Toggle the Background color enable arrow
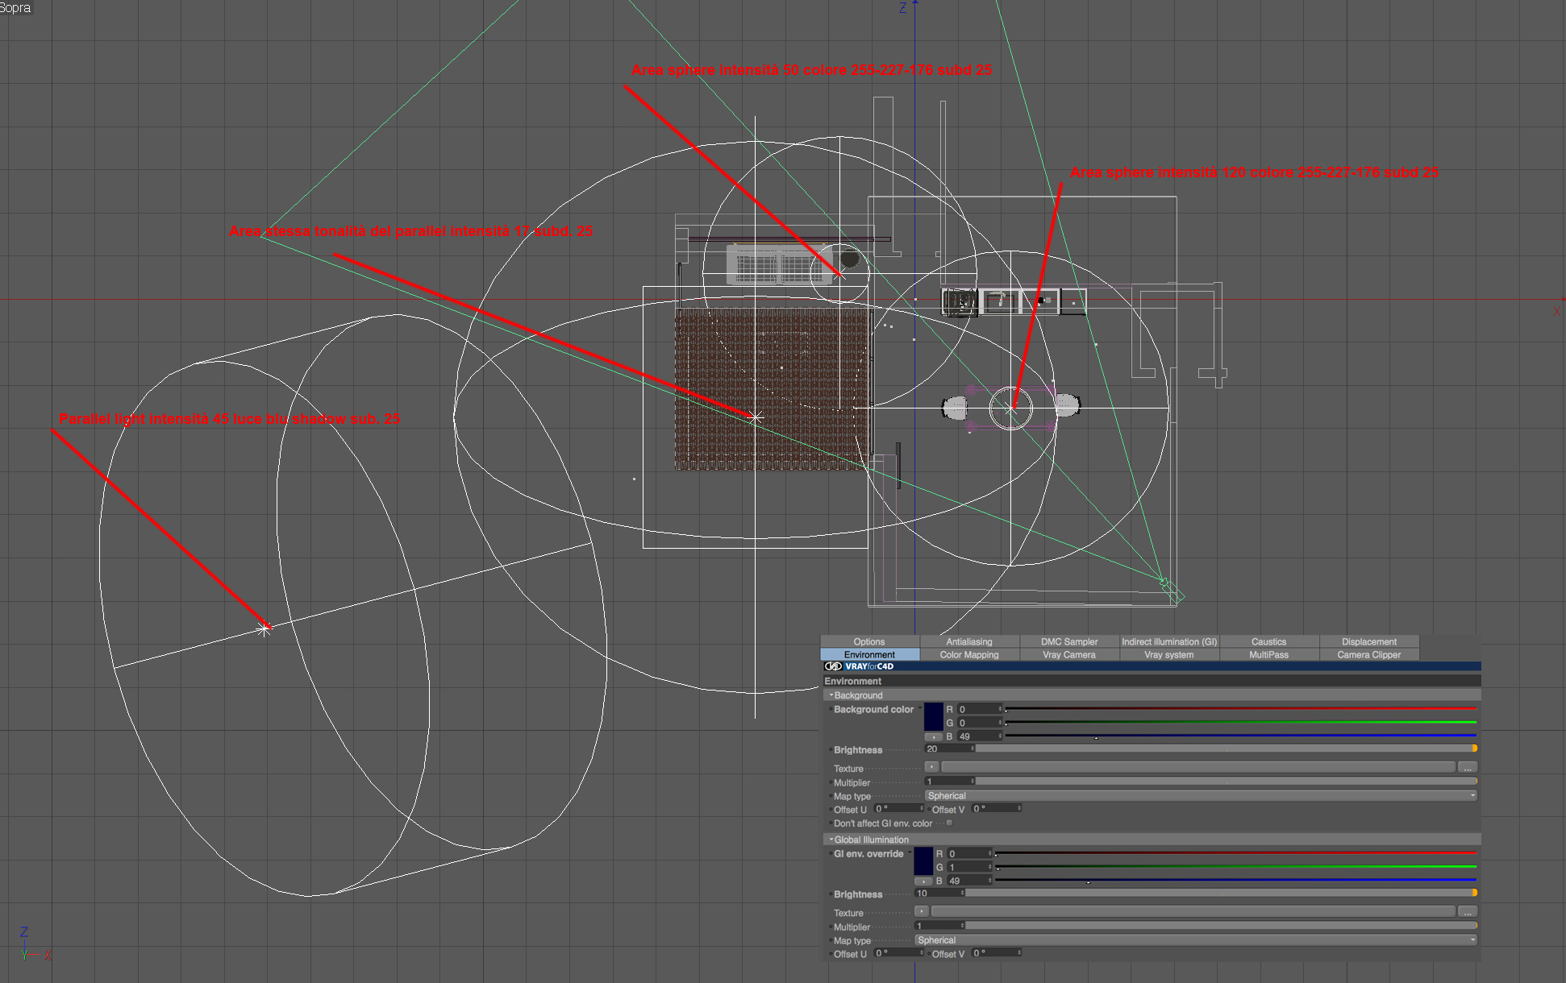 [x=920, y=709]
